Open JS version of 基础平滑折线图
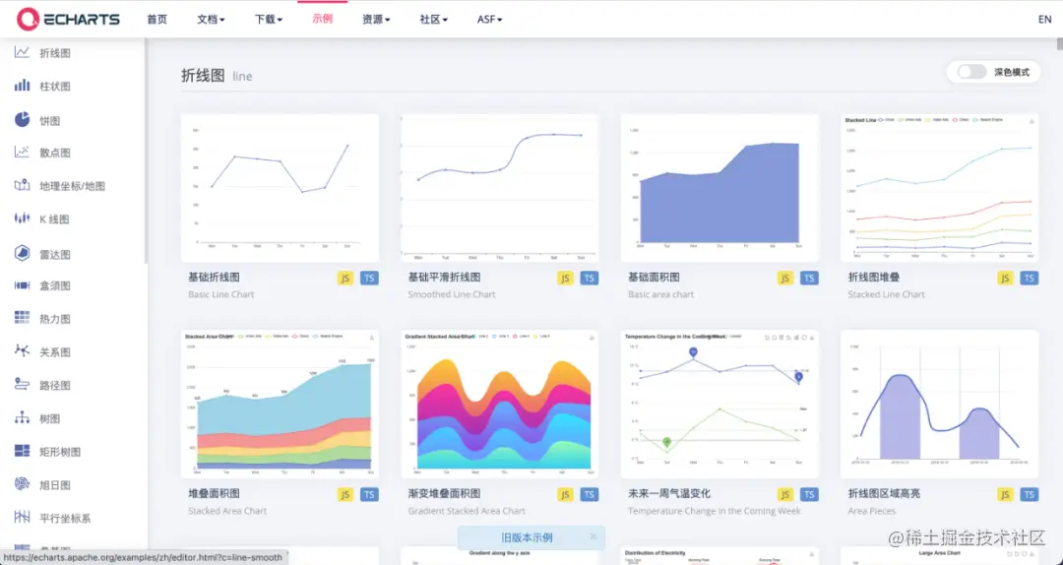The height and width of the screenshot is (565, 1063). pyautogui.click(x=565, y=279)
